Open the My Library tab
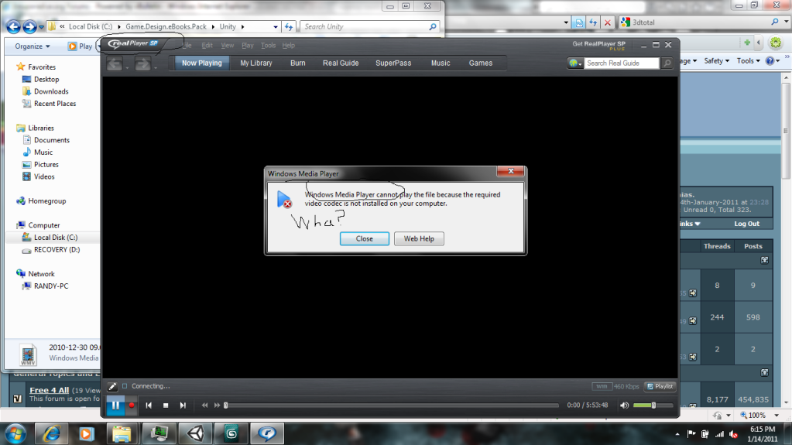Screen dimensions: 792x445 coord(256,63)
